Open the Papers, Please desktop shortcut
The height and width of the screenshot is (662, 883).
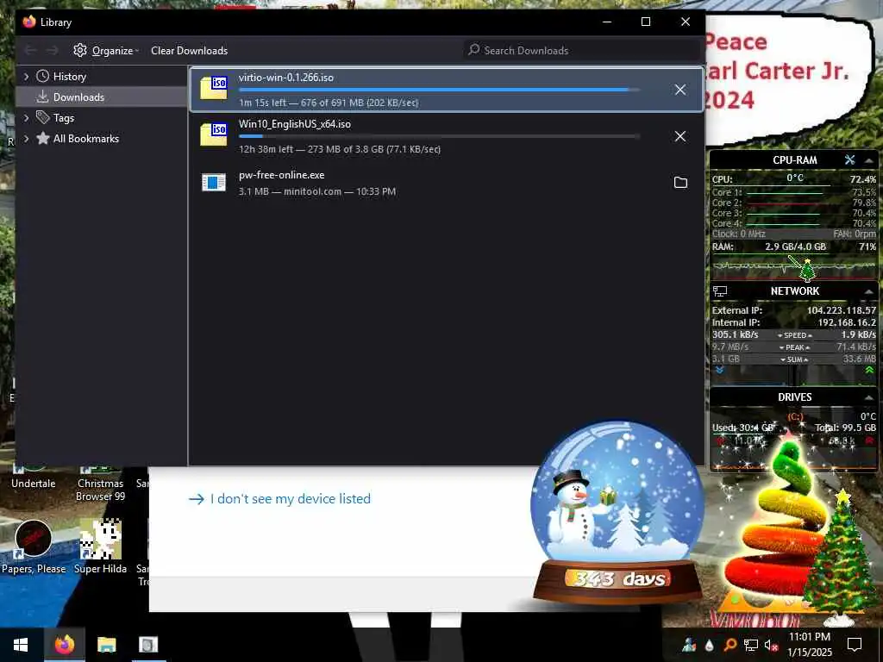point(34,546)
